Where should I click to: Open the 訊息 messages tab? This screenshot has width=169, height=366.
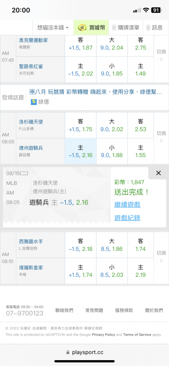[x=154, y=27]
